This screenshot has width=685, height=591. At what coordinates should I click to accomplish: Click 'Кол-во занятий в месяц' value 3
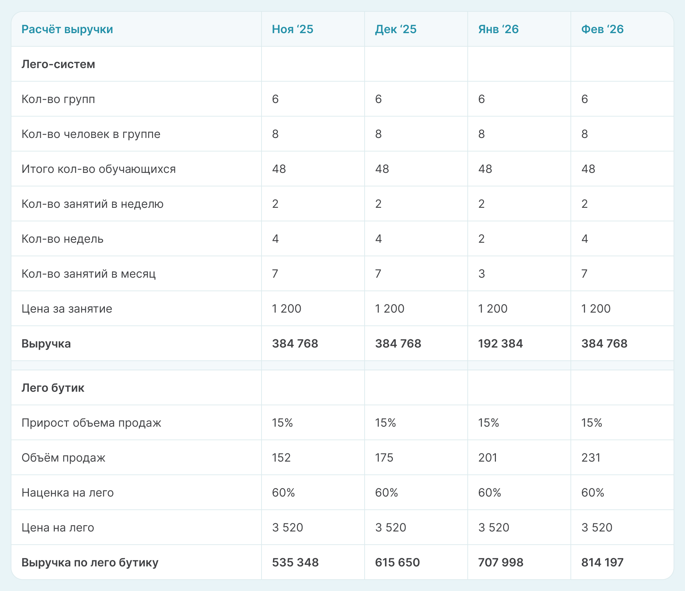tap(481, 274)
